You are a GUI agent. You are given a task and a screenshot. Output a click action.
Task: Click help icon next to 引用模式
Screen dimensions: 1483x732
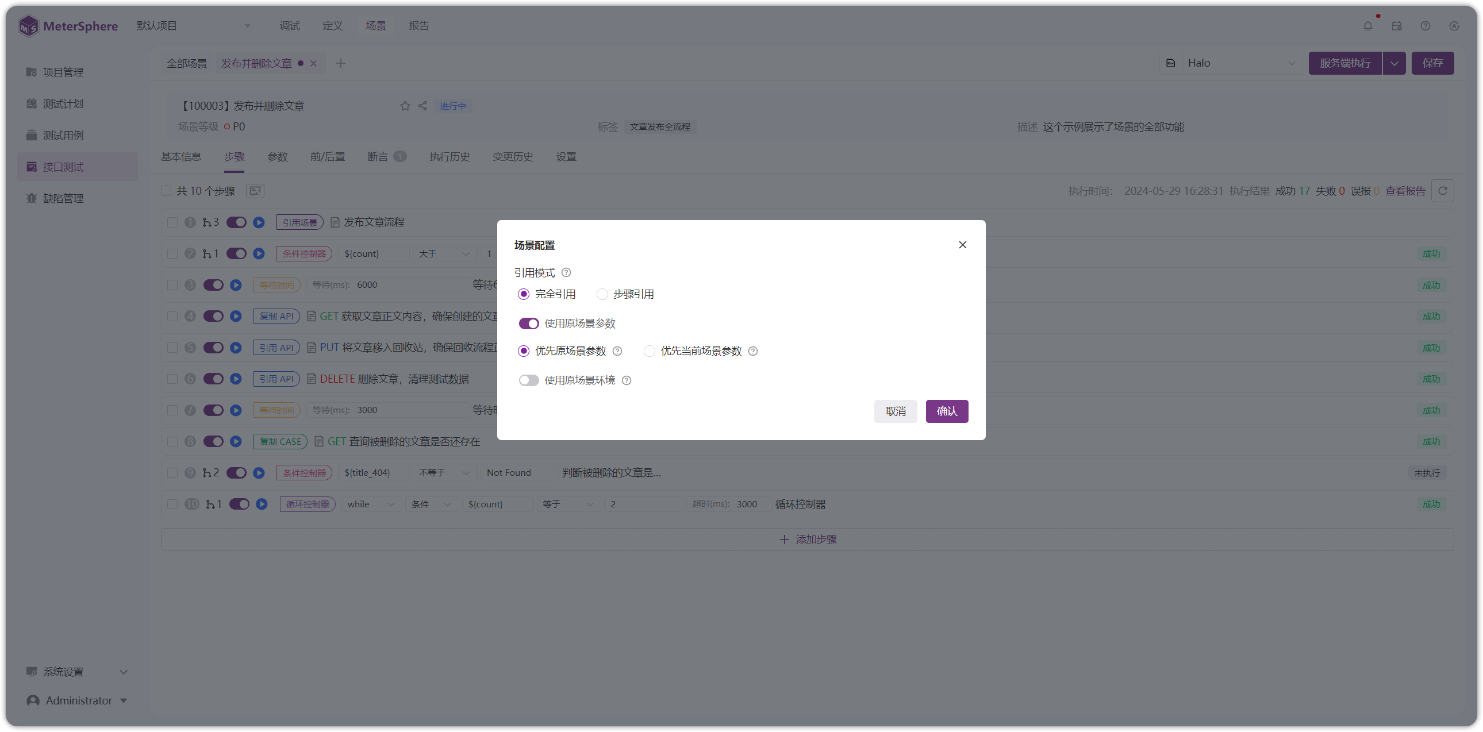coord(566,272)
